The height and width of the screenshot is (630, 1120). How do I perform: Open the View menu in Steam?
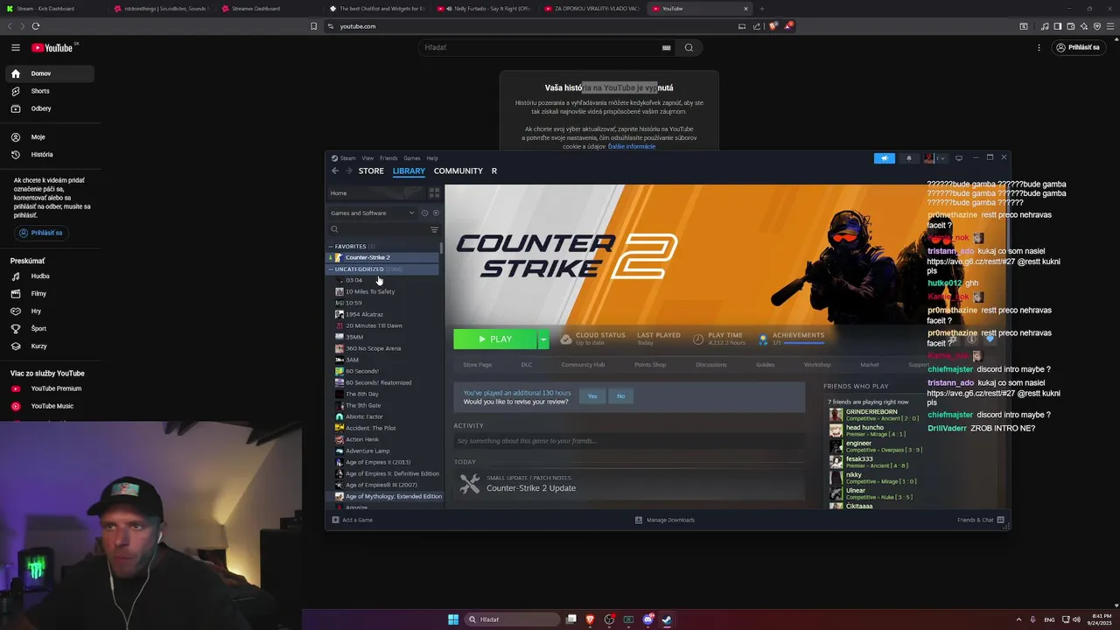367,158
